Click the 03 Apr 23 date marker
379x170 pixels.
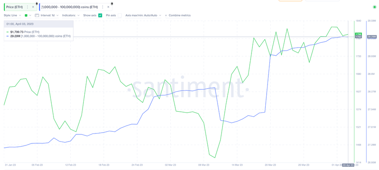(x=348, y=165)
